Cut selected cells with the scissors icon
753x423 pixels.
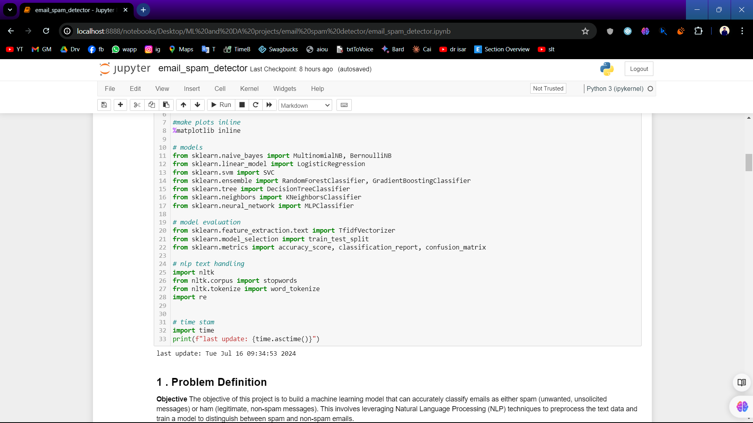click(137, 105)
